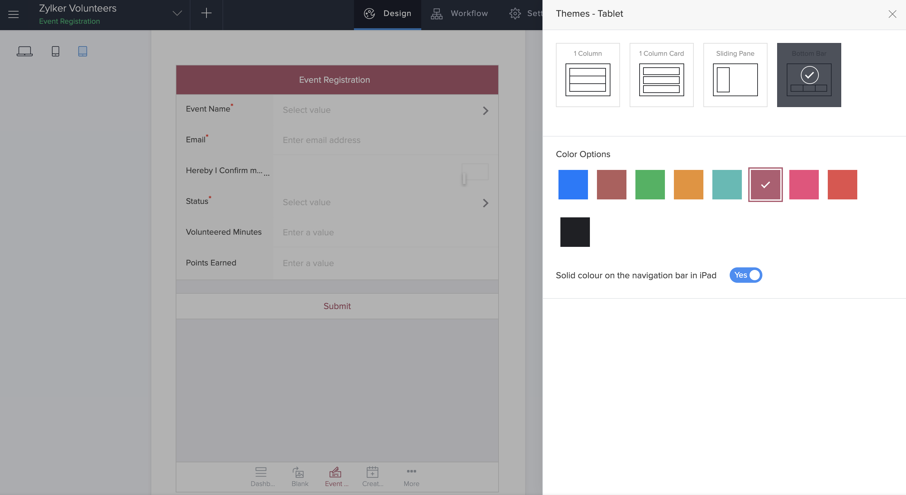Add a new component with the plus button
Screen dimensions: 906x495
[x=206, y=13]
